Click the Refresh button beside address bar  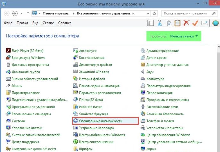coord(155,13)
